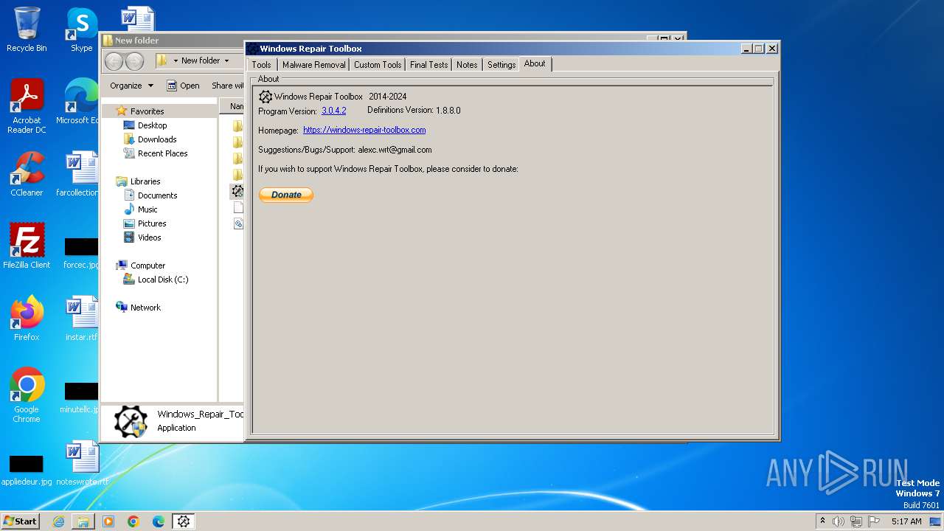The height and width of the screenshot is (531, 944).
Task: Open the Custom Tools tab
Action: (x=378, y=65)
